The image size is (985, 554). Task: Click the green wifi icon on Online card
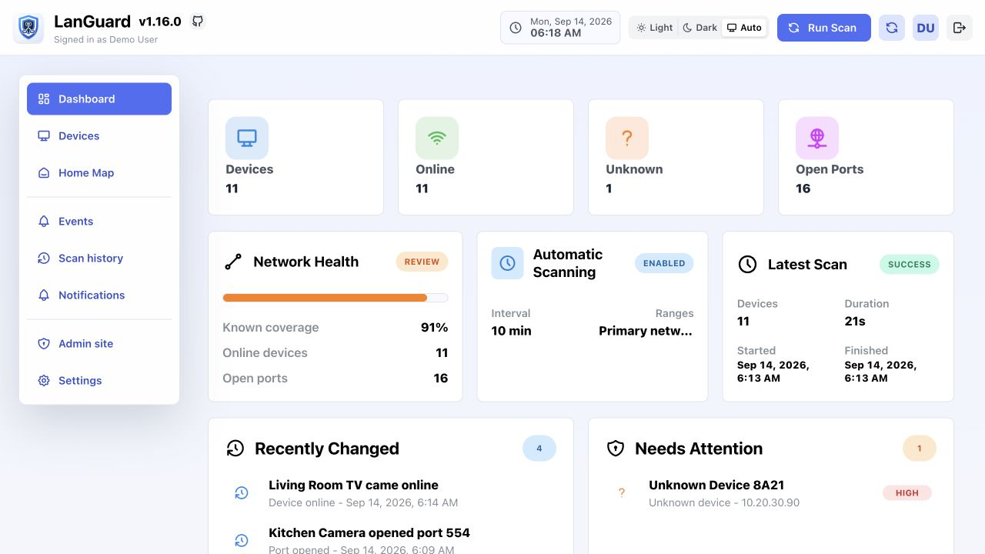[437, 138]
